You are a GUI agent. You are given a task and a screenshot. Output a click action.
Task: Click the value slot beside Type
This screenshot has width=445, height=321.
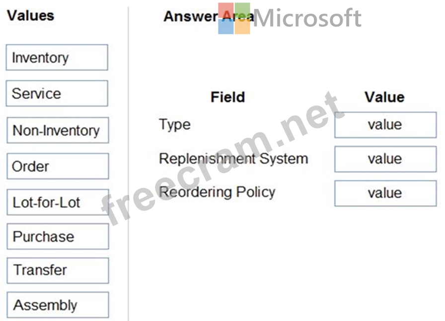[x=385, y=125]
